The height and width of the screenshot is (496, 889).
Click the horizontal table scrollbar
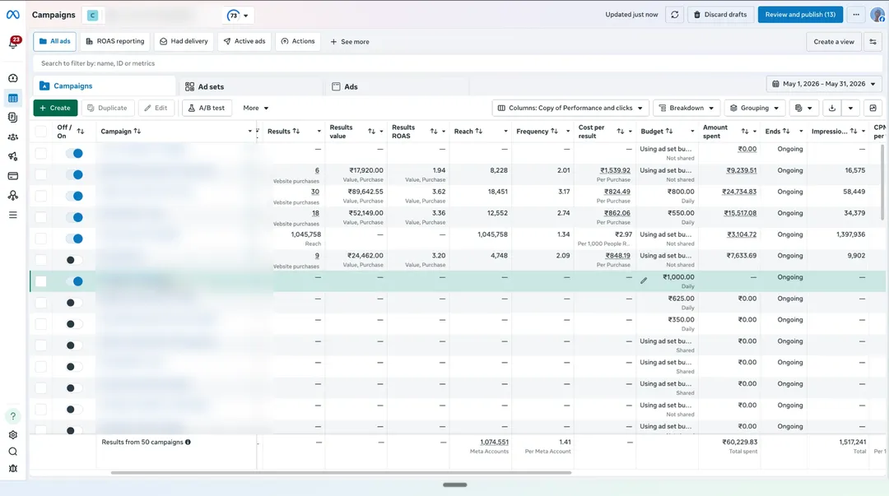[x=341, y=472]
